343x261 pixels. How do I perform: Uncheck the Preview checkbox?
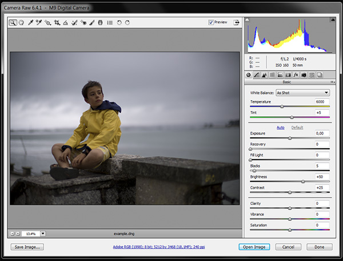pos(211,22)
